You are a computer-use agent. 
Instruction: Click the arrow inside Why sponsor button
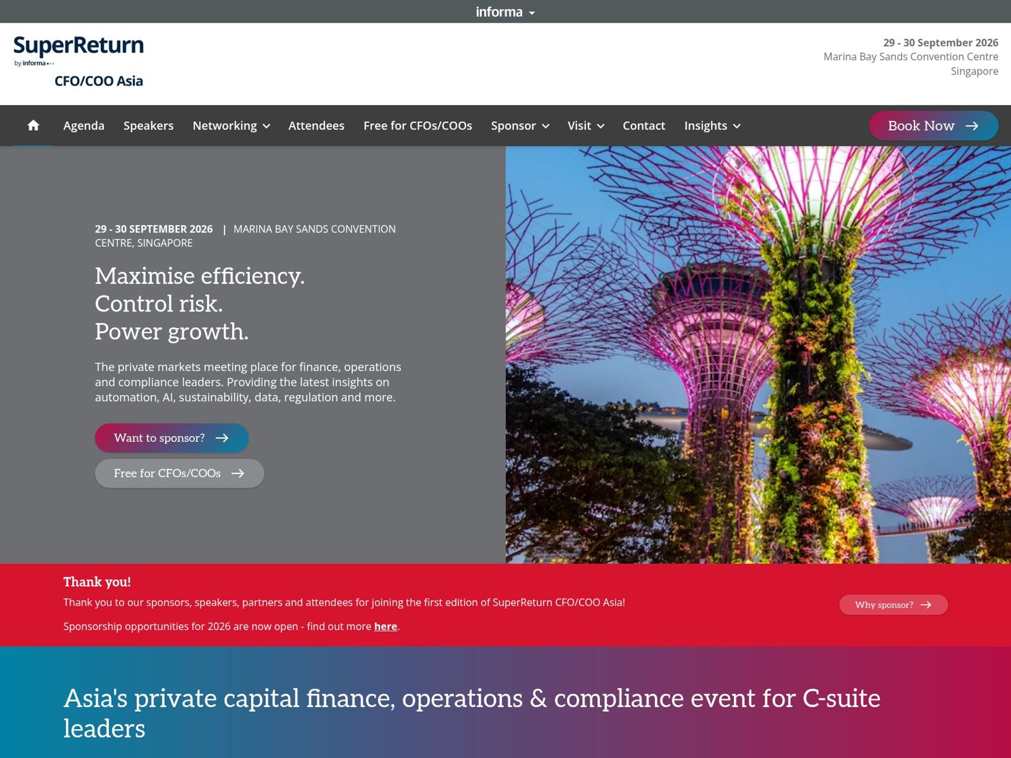[x=926, y=604]
